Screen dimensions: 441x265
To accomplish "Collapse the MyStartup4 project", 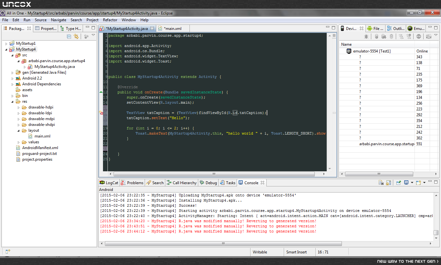I will [x=6, y=49].
